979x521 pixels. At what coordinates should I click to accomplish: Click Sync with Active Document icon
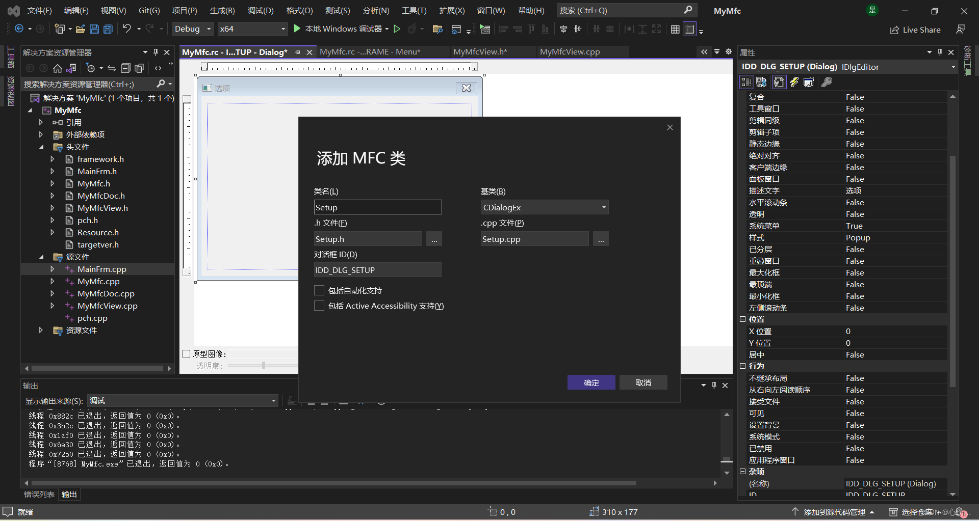click(112, 68)
